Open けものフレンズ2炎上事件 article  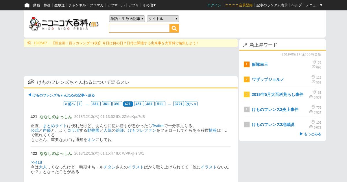pos(275,109)
